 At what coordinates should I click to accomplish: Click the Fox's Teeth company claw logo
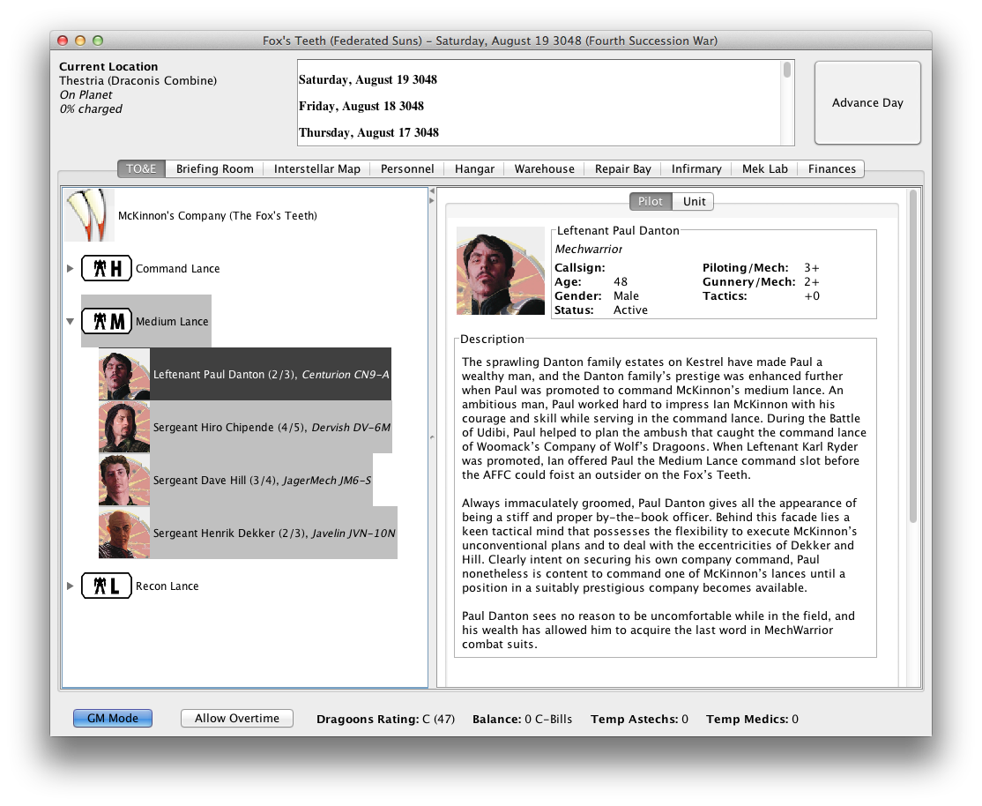pos(89,215)
